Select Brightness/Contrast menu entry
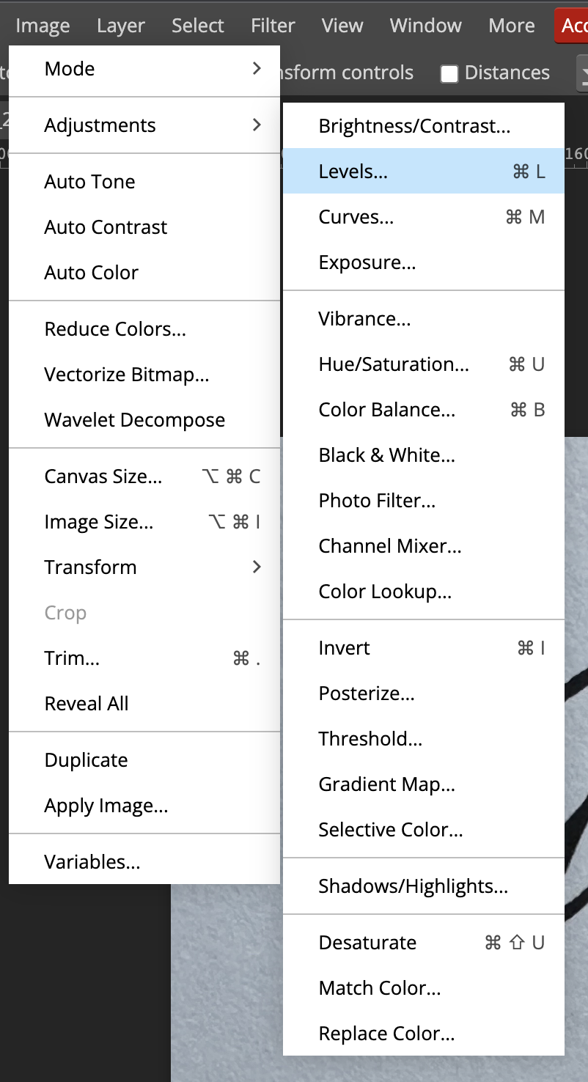Image resolution: width=588 pixels, height=1082 pixels. pyautogui.click(x=423, y=126)
